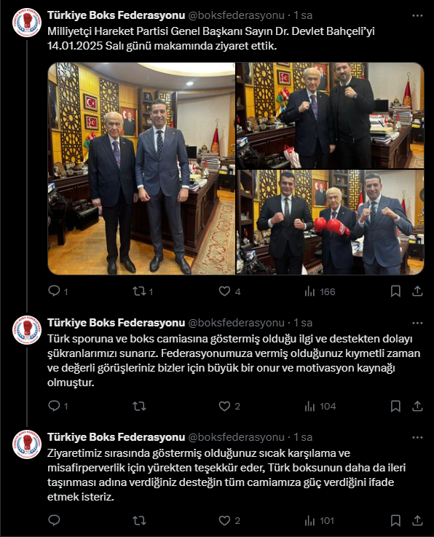Viewport: 434px width, 537px height.
Task: Open more options menu of first tweet
Action: (417, 16)
